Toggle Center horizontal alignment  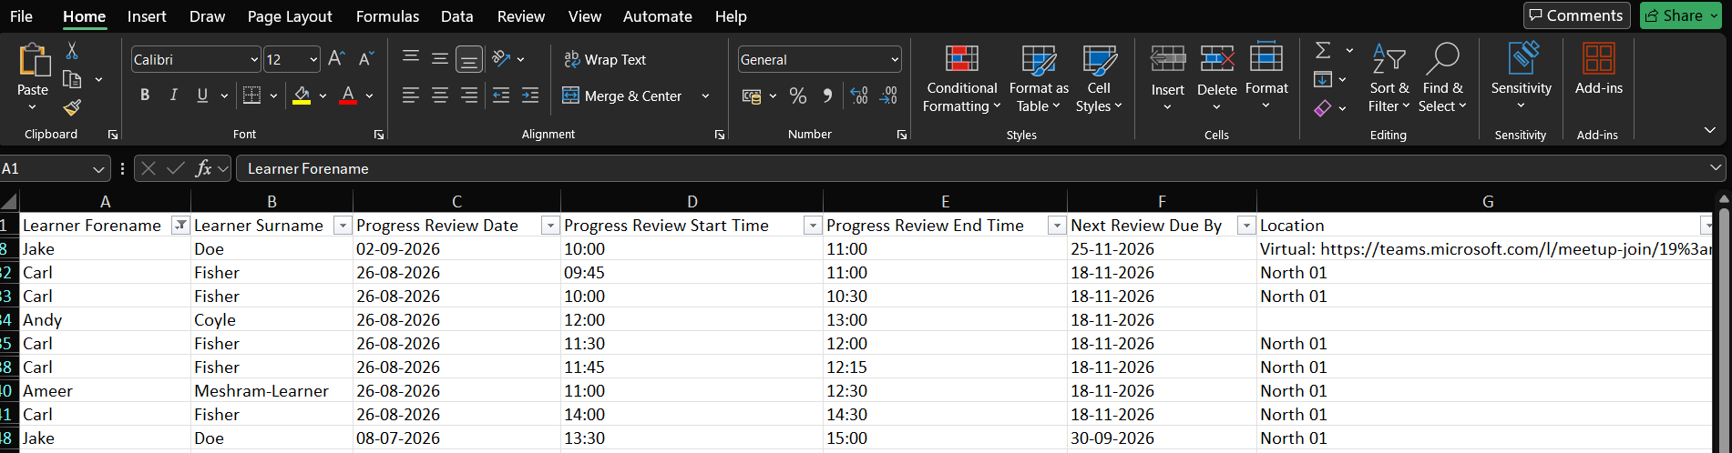440,96
